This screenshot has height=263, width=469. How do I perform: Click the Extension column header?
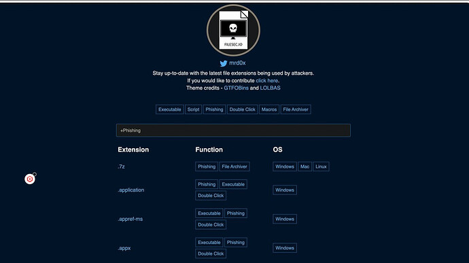(x=133, y=150)
